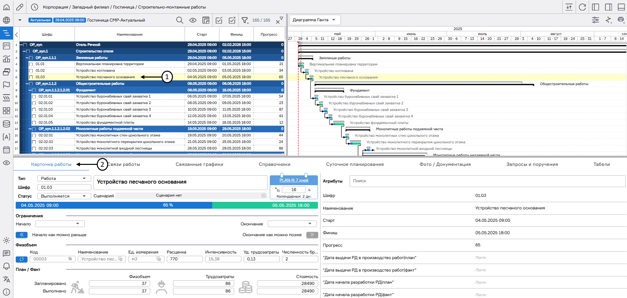Click the search magnifier icon in toolbar
627x298 pixels.
(179, 20)
